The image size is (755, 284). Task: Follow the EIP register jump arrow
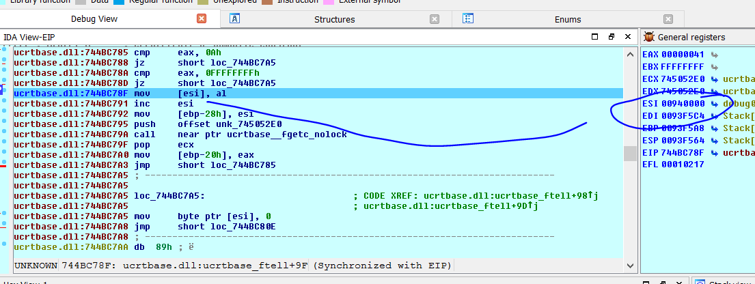tap(715, 152)
